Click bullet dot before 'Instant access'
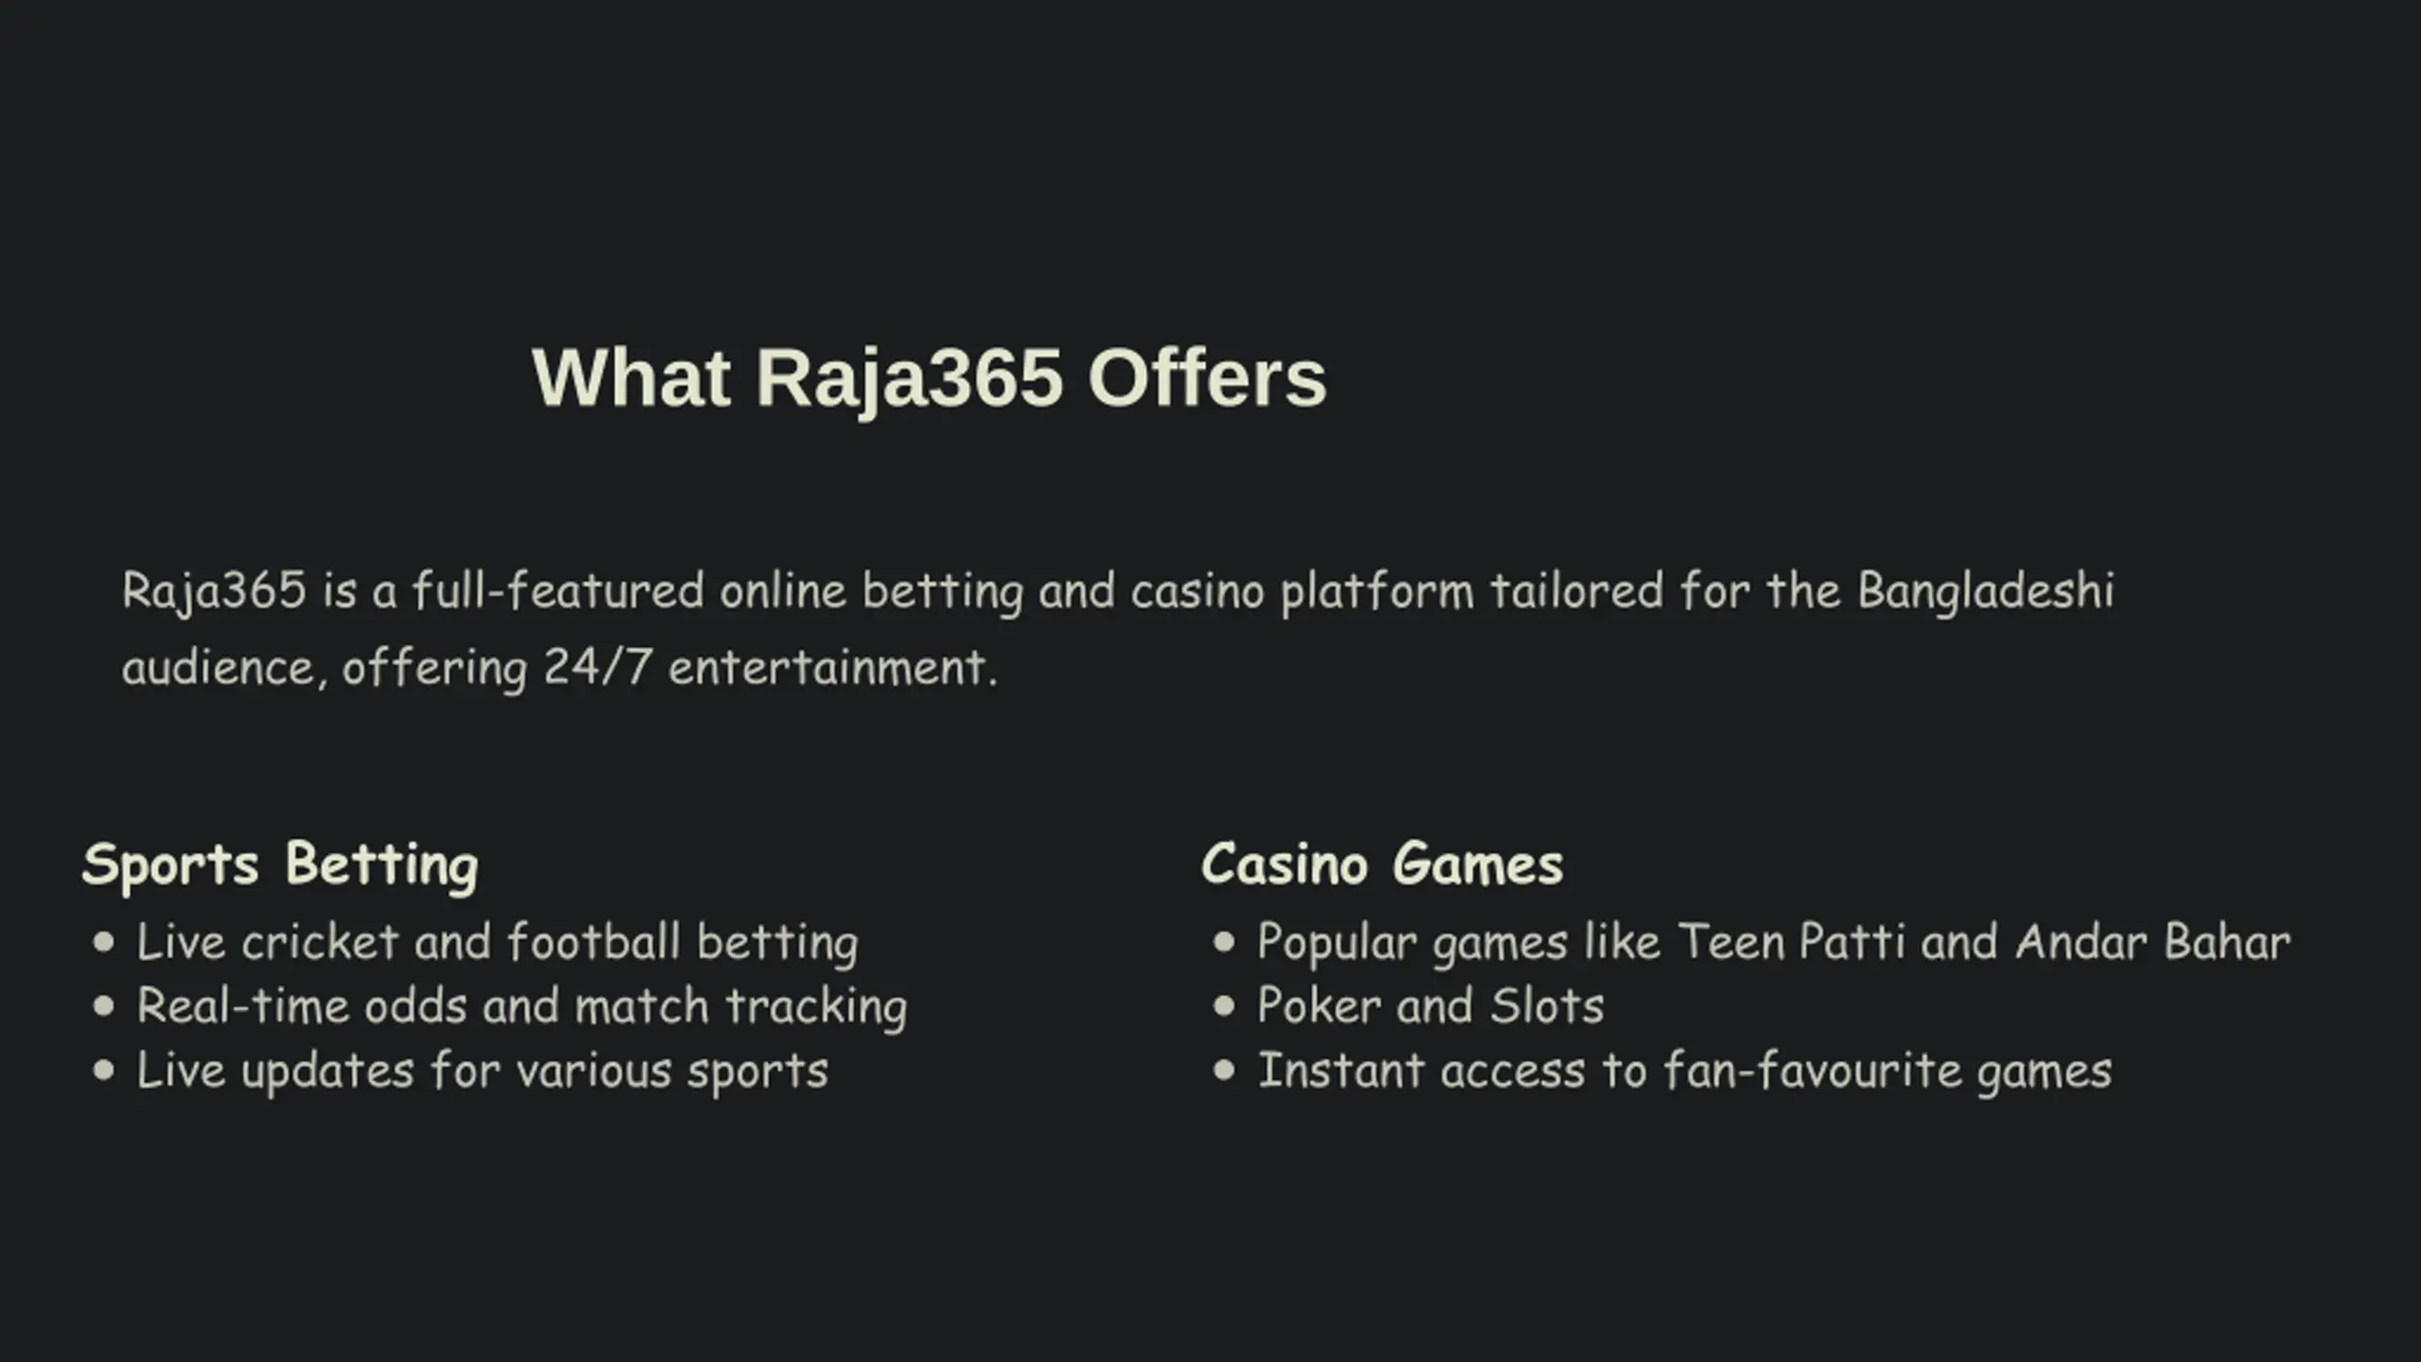 coord(1224,1071)
